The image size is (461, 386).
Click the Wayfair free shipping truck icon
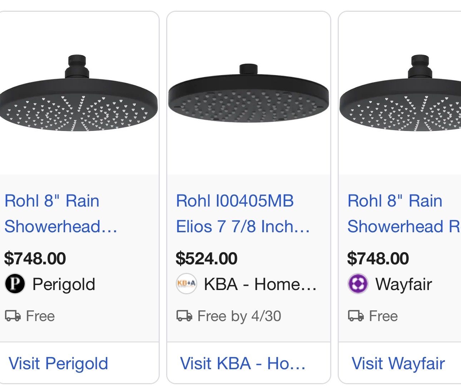(356, 316)
